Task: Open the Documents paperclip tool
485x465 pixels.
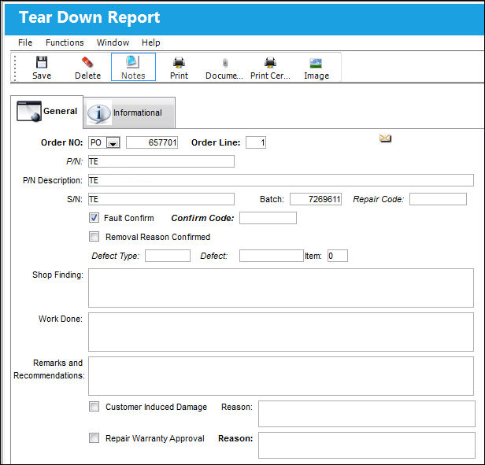Action: pyautogui.click(x=225, y=63)
